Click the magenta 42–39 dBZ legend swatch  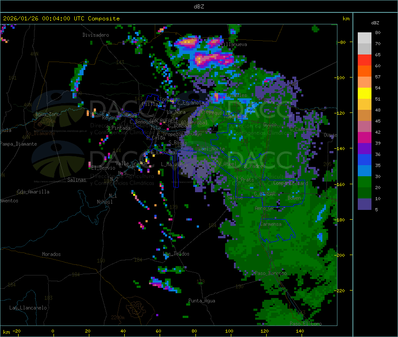[x=364, y=137]
